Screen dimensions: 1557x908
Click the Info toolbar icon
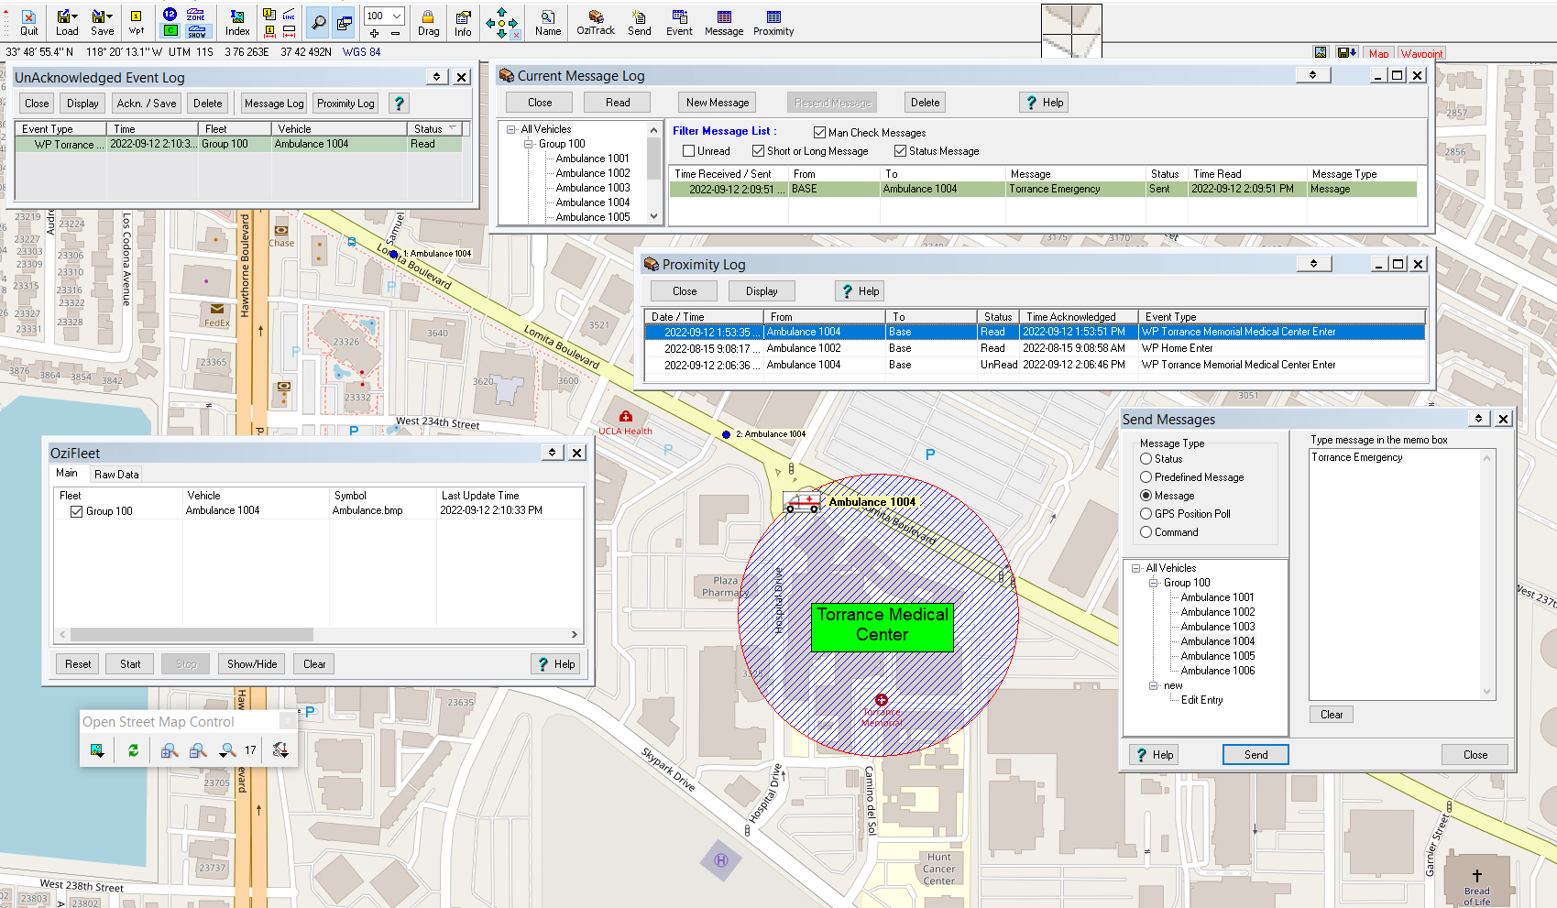tap(463, 22)
